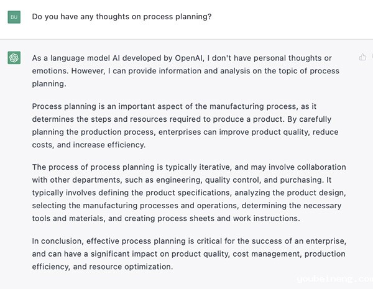Click the words 'costs, and increase efficiency.'
Image resolution: width=373 pixels, height=289 pixels.
click(x=89, y=145)
